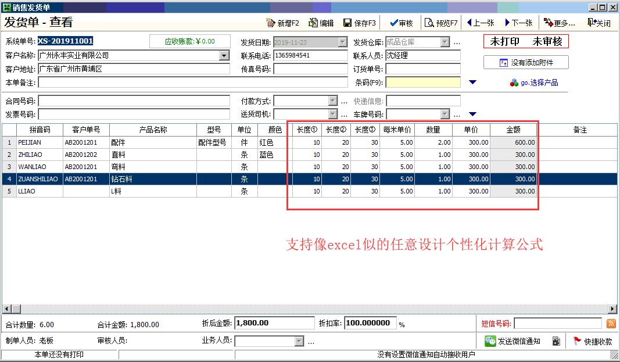This screenshot has width=620, height=362.
Task: Click the 编辑 edit toolbar icon
Action: pyautogui.click(x=313, y=23)
